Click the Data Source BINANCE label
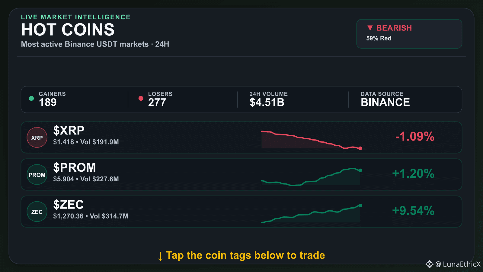483x272 pixels. (x=385, y=99)
